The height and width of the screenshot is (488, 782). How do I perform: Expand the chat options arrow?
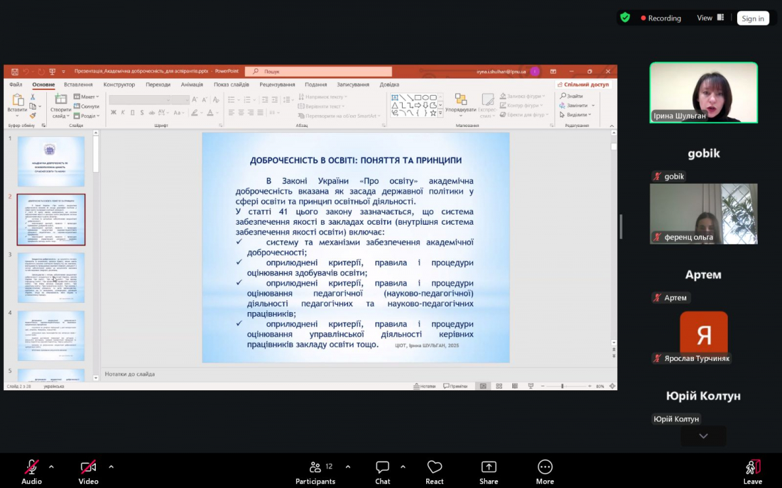tap(403, 466)
